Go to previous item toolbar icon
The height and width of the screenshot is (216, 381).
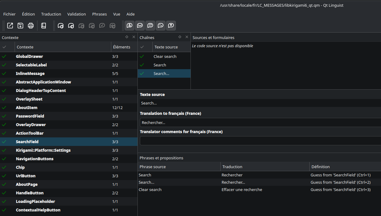[61, 26]
